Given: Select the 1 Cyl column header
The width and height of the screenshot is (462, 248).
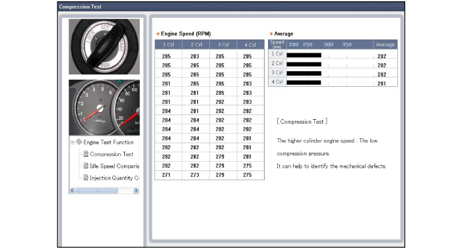Looking at the screenshot, I should click(168, 45).
